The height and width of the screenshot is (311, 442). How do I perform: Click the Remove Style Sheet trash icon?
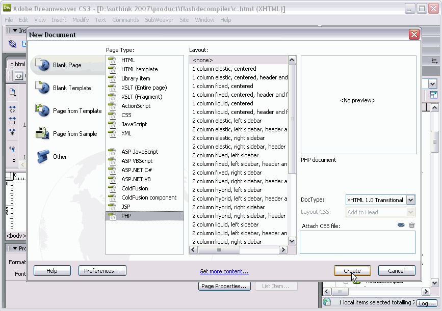tap(411, 225)
